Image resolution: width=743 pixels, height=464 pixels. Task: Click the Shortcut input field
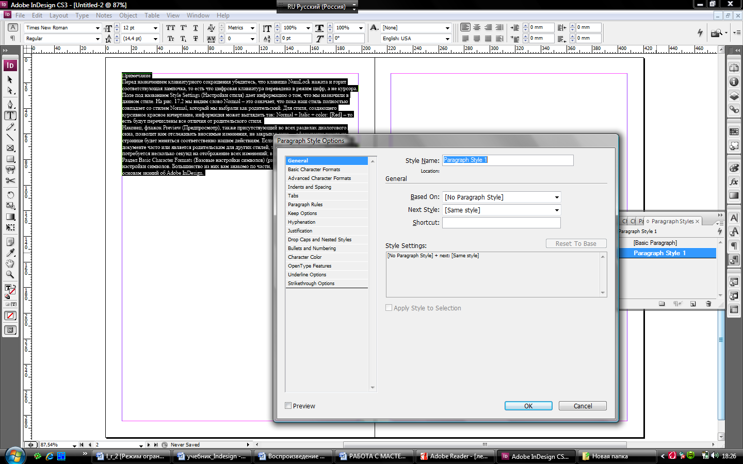click(502, 223)
